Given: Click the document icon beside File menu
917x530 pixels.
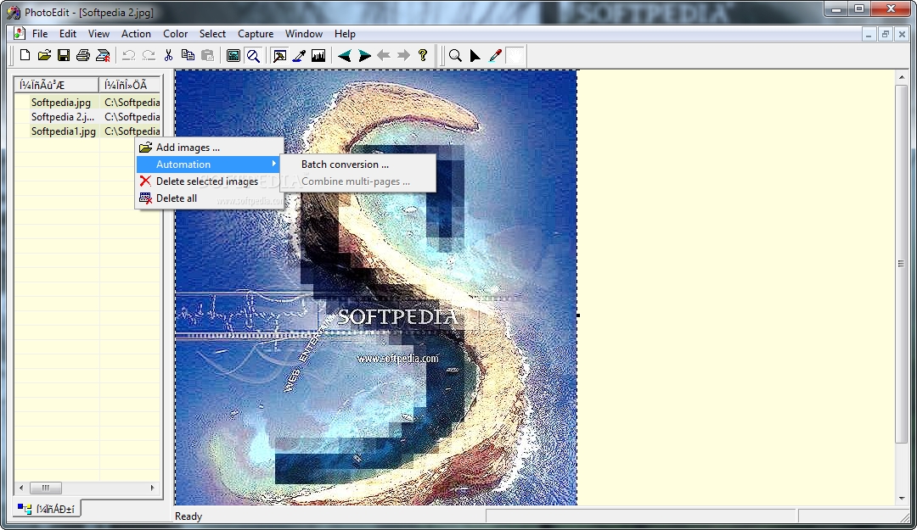Looking at the screenshot, I should pyautogui.click(x=20, y=33).
